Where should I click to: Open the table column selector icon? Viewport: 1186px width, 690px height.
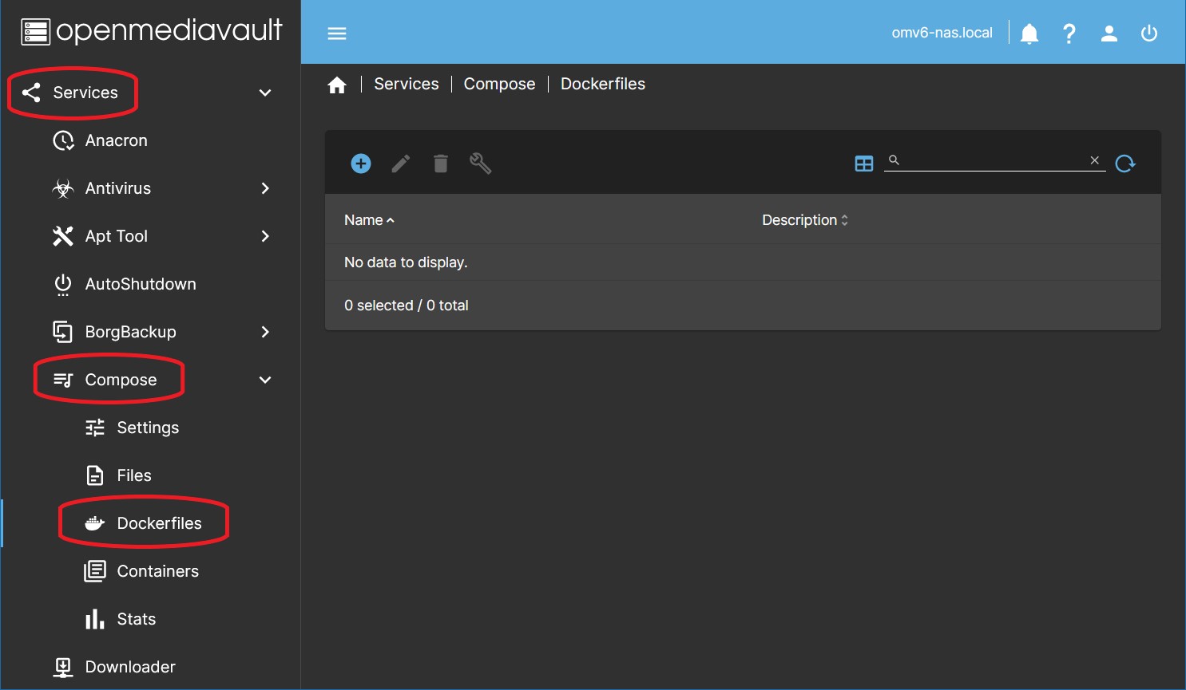tap(864, 164)
